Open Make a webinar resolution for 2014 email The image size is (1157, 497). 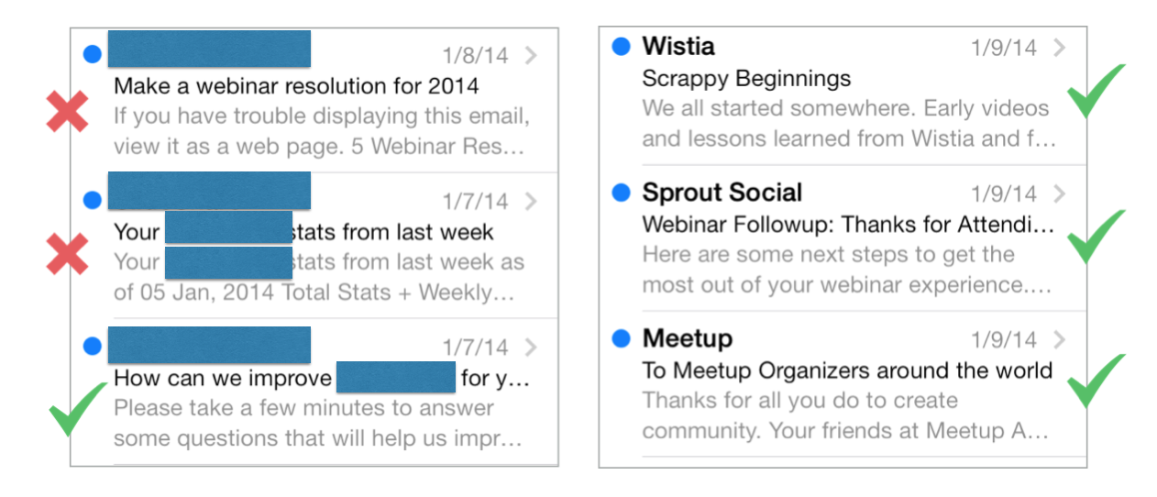click(296, 86)
